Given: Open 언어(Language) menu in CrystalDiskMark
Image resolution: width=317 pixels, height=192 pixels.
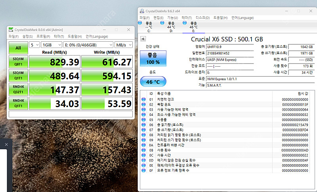Looking at the screenshot, I should [97, 36].
